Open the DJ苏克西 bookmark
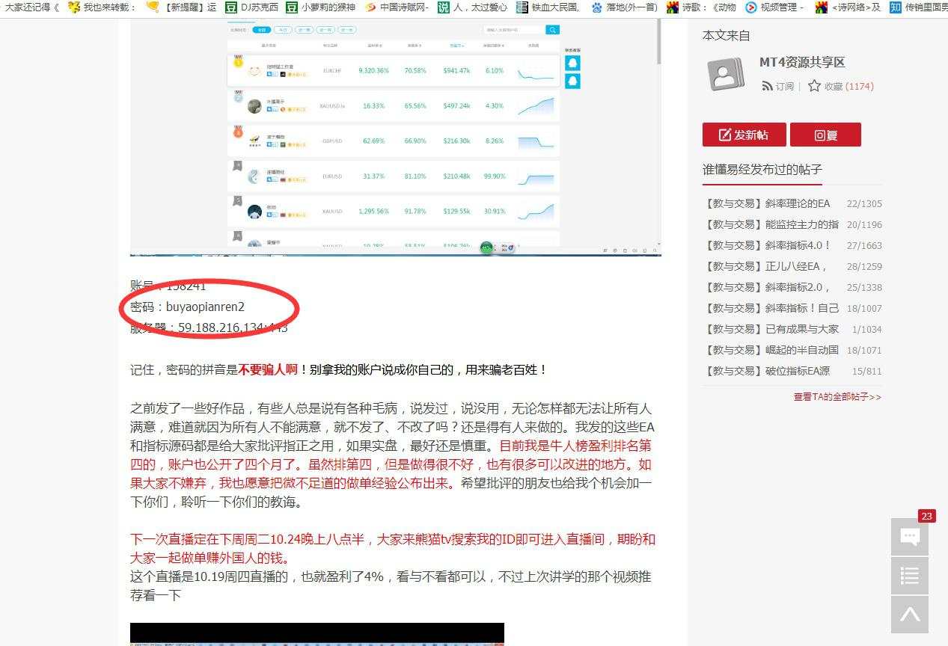Screen dimensions: 948x646 tap(252, 7)
